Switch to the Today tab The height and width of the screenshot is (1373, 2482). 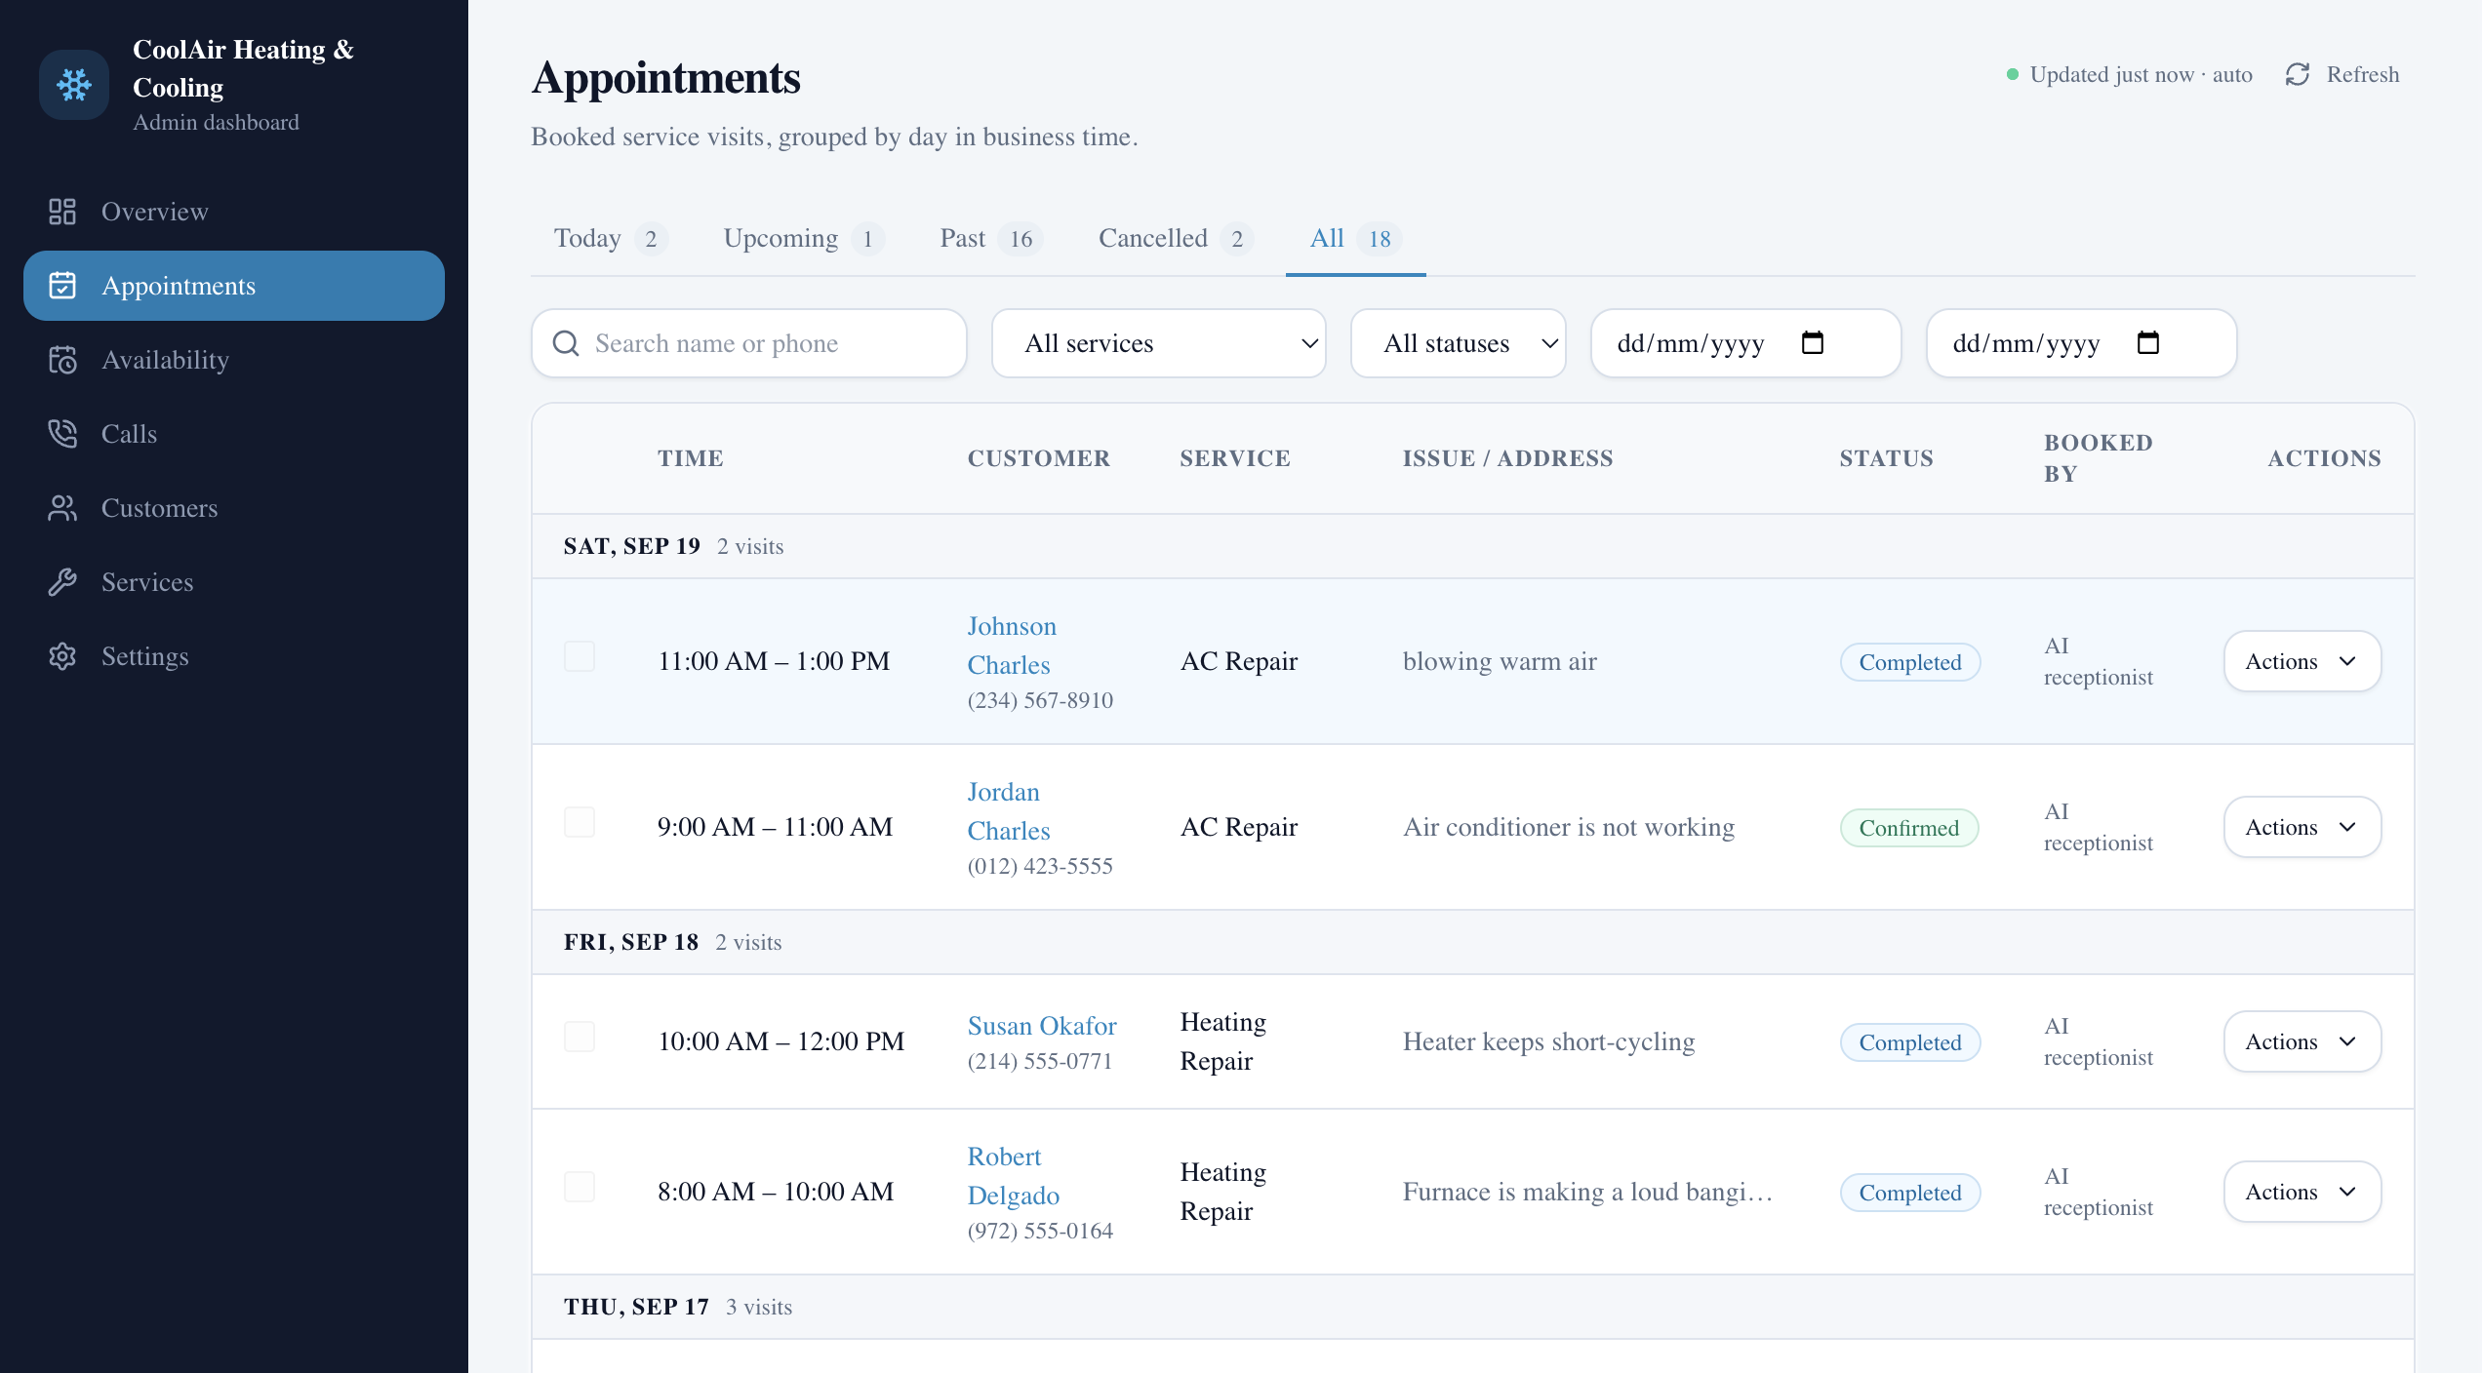(610, 239)
